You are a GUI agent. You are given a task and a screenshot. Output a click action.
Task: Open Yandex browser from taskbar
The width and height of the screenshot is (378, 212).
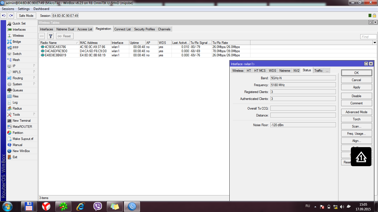(x=46, y=206)
